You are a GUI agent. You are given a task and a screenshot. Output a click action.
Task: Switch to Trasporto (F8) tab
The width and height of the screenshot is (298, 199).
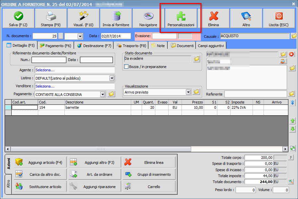coord(131,46)
